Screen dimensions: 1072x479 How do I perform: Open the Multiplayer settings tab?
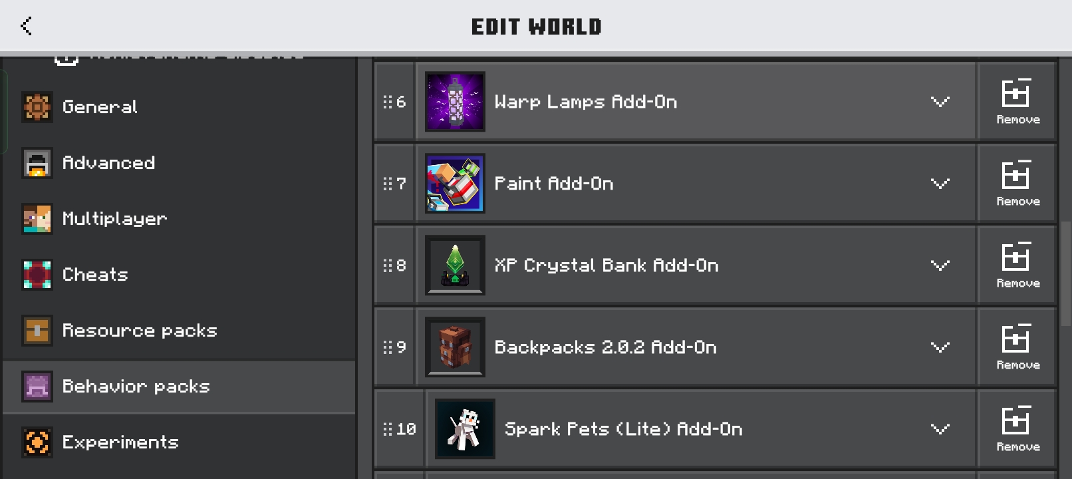coord(179,219)
